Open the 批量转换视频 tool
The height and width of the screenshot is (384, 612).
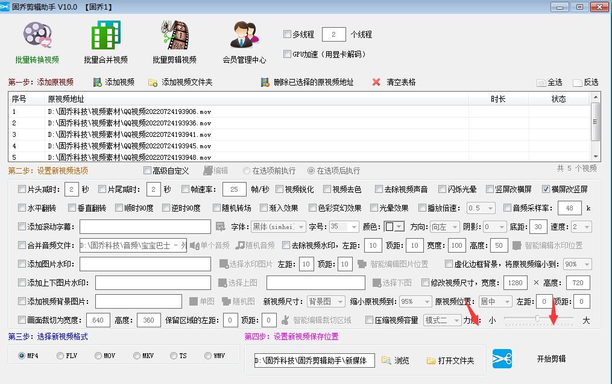[37, 41]
